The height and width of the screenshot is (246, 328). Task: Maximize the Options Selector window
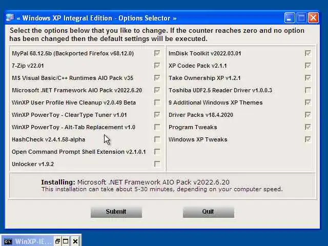(x=301, y=18)
